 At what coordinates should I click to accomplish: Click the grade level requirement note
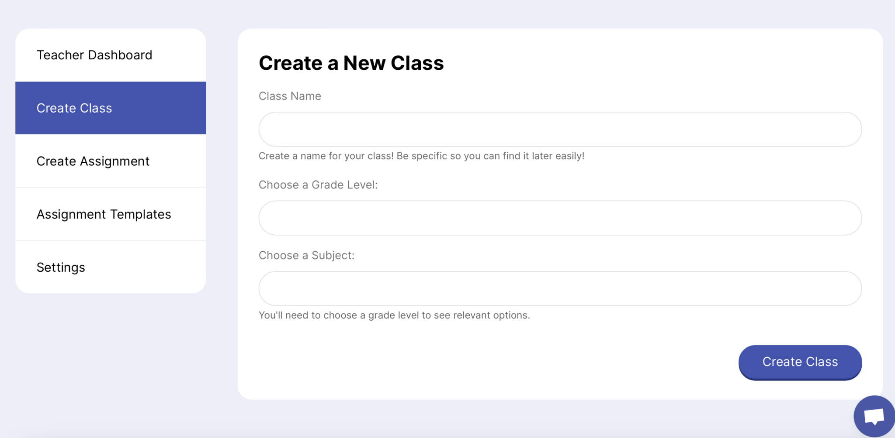click(x=394, y=315)
